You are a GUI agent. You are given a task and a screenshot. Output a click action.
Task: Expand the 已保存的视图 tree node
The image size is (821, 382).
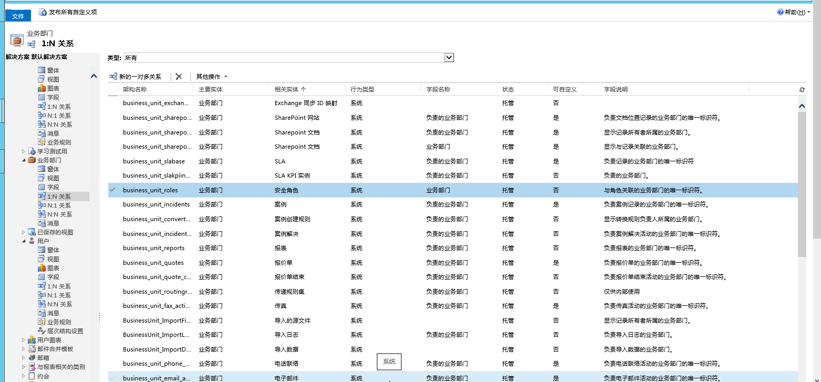[24, 232]
